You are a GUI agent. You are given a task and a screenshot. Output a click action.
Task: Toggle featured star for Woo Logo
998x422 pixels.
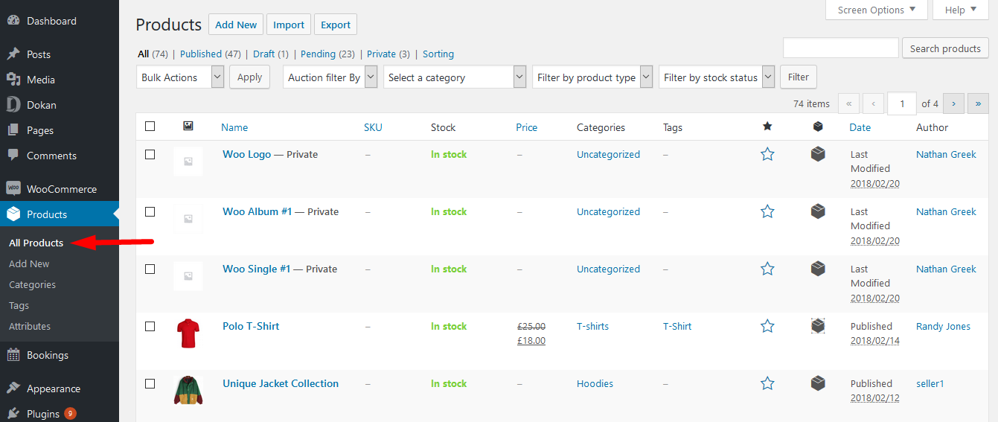pyautogui.click(x=767, y=154)
